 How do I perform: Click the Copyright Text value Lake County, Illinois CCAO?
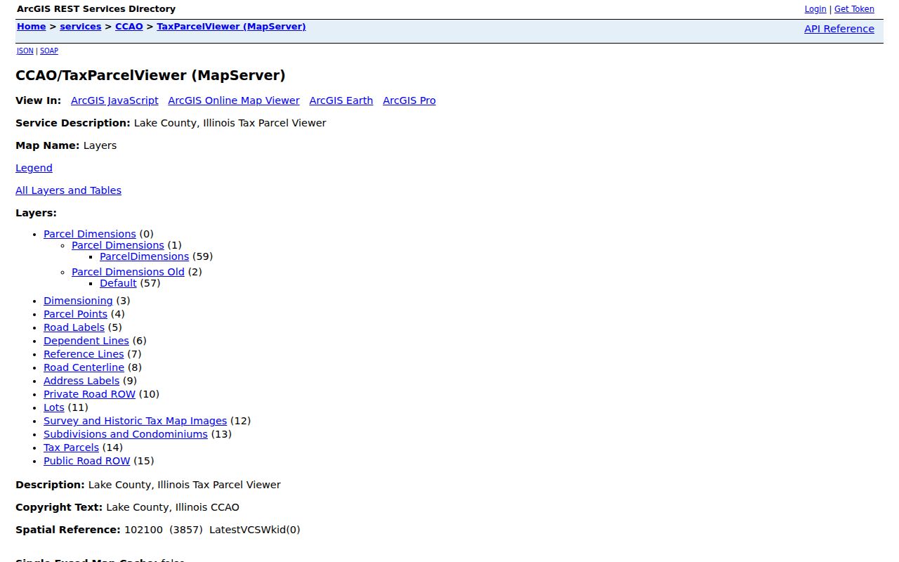(173, 507)
